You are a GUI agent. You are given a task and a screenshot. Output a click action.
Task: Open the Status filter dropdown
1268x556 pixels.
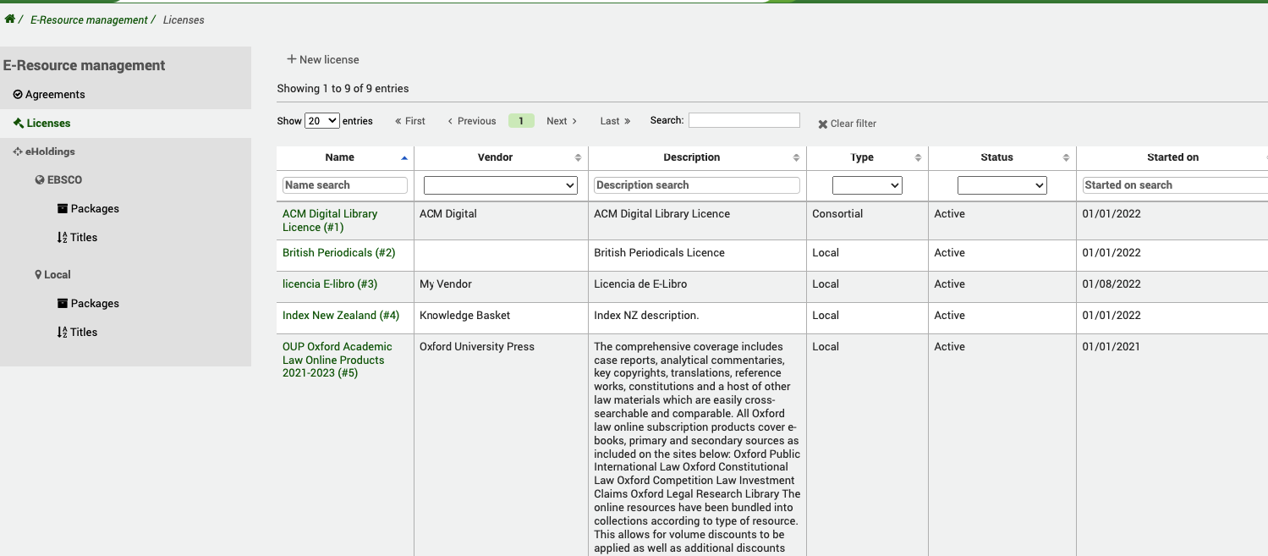1002,184
